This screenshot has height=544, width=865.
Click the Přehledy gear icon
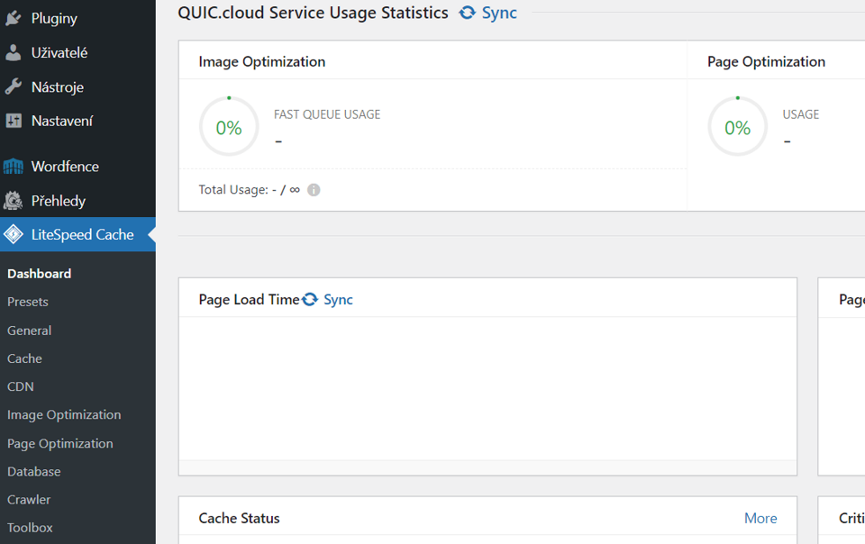[x=14, y=201]
